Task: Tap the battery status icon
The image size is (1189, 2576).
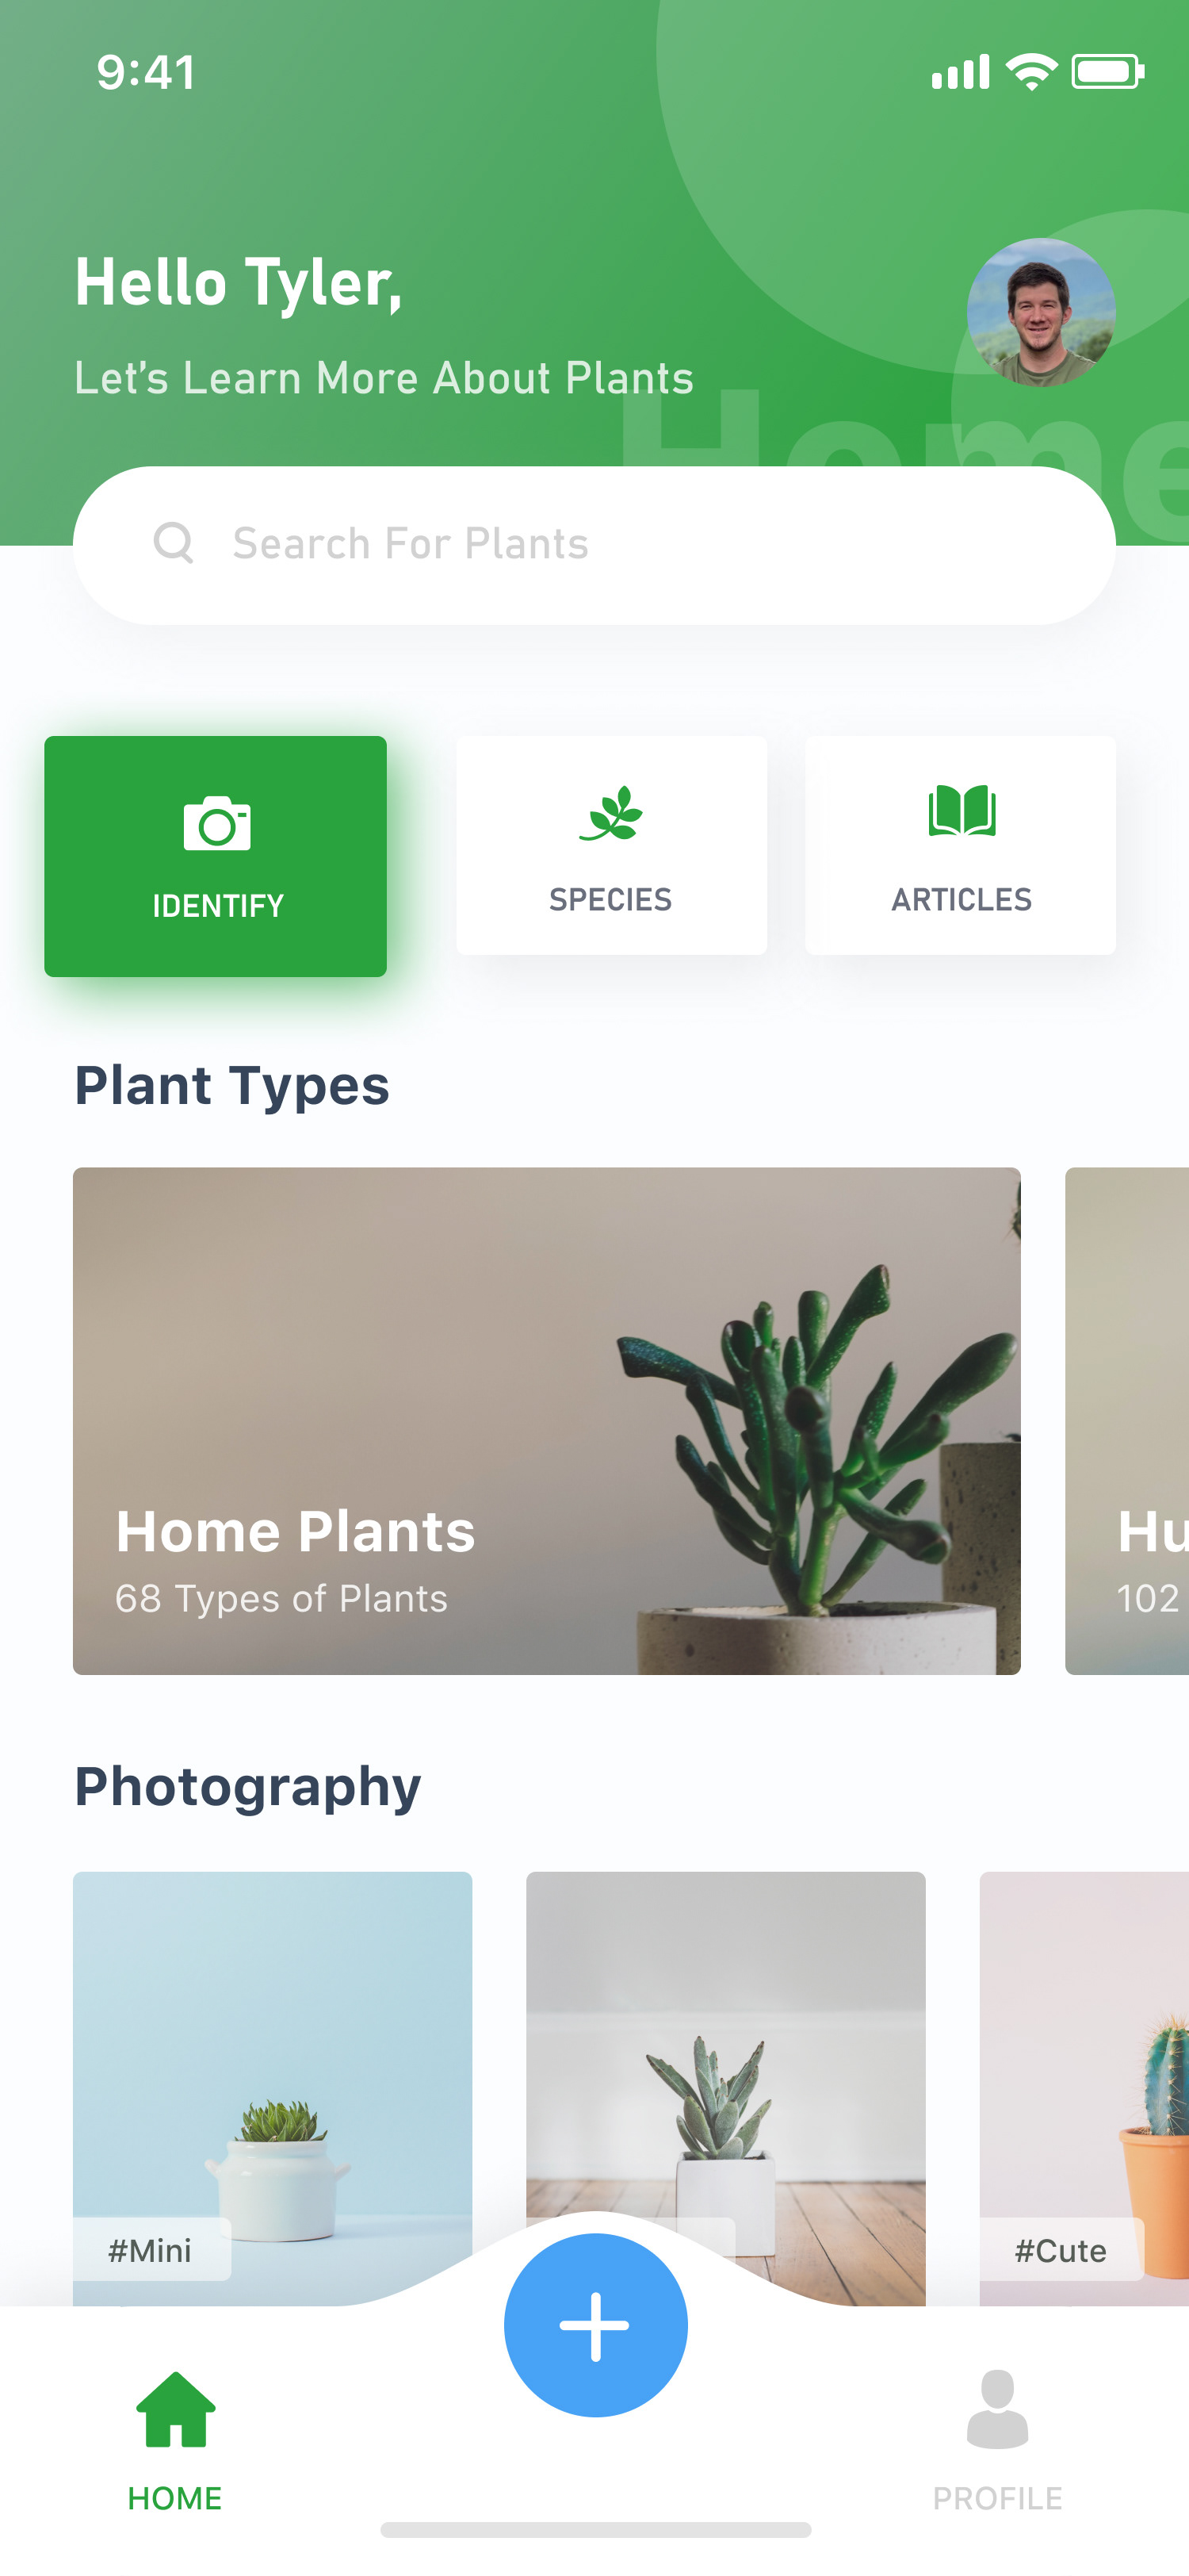Action: pyautogui.click(x=1107, y=72)
